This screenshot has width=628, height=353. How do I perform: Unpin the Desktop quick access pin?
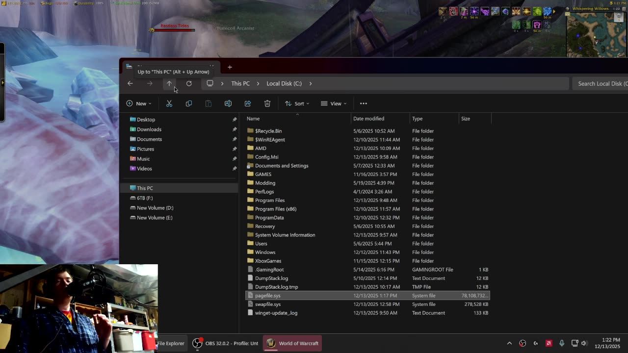click(235, 120)
